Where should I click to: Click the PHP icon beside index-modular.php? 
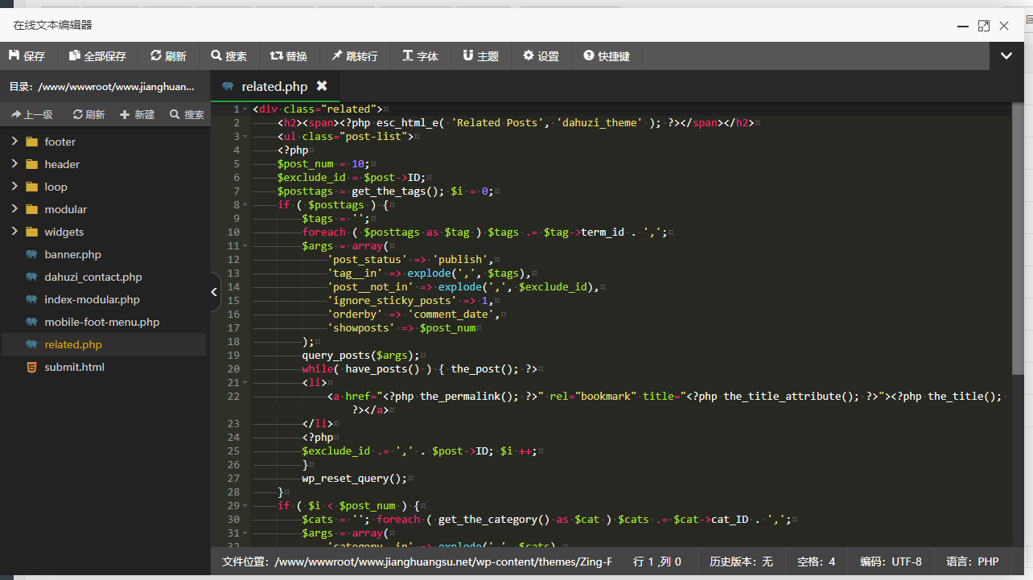point(31,299)
